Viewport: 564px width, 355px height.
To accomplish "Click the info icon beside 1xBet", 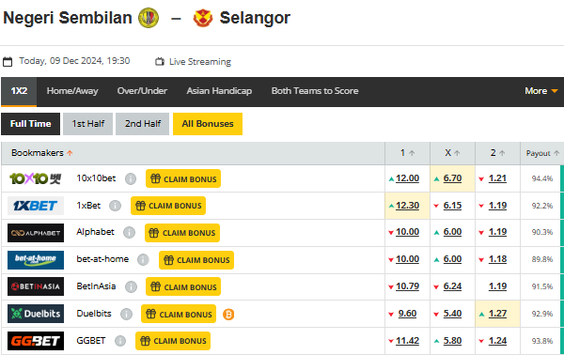I will (115, 206).
